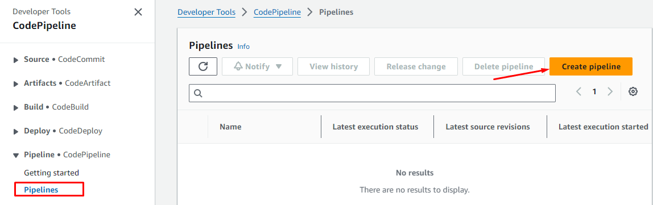Open Getting started in sidebar
653x205 pixels.
tap(51, 173)
